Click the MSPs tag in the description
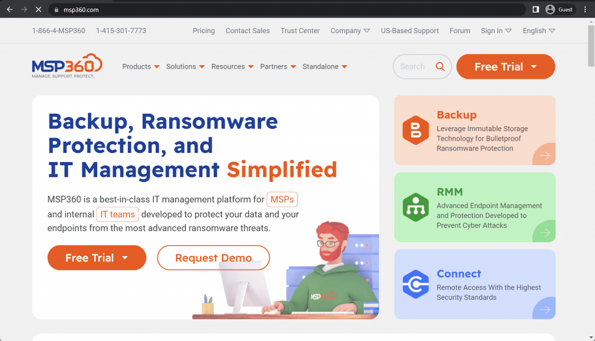 tap(282, 199)
